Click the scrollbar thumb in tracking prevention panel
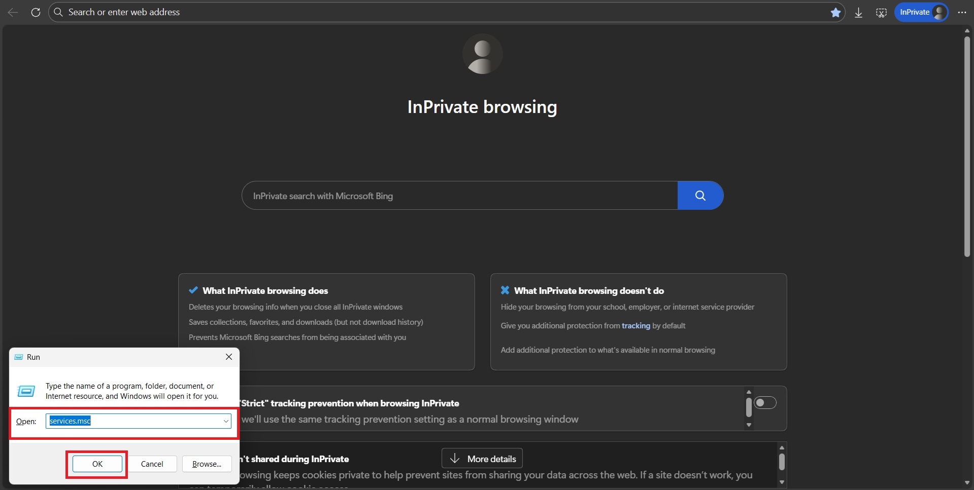Screen dimensions: 974x490 tap(749, 407)
